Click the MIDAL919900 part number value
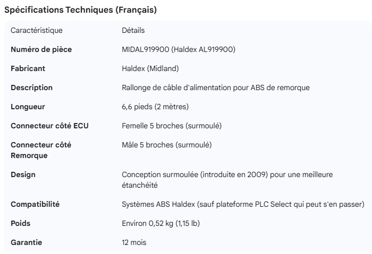This screenshot has height=254, width=372. point(179,49)
